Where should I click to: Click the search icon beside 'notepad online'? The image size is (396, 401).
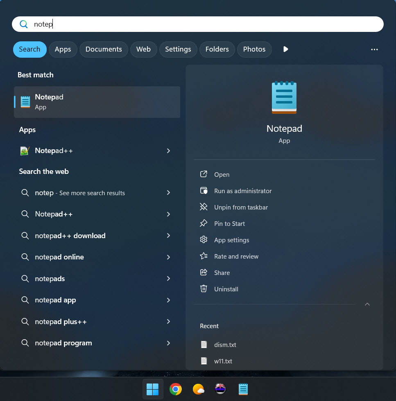(x=25, y=257)
